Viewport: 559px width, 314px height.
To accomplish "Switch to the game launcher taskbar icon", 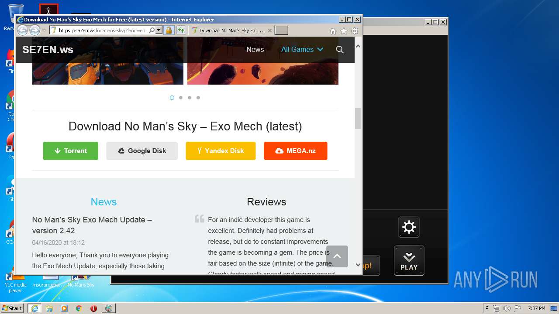I will click(109, 308).
